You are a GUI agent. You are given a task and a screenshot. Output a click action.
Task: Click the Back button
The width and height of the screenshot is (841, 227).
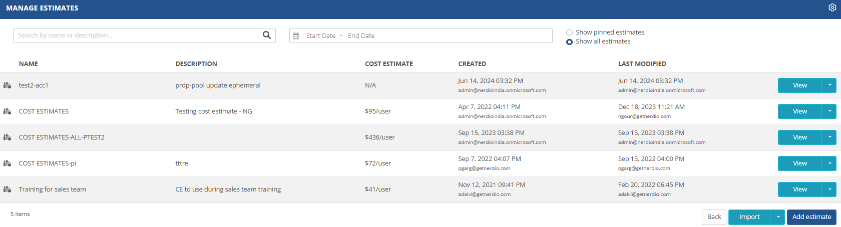(x=714, y=217)
